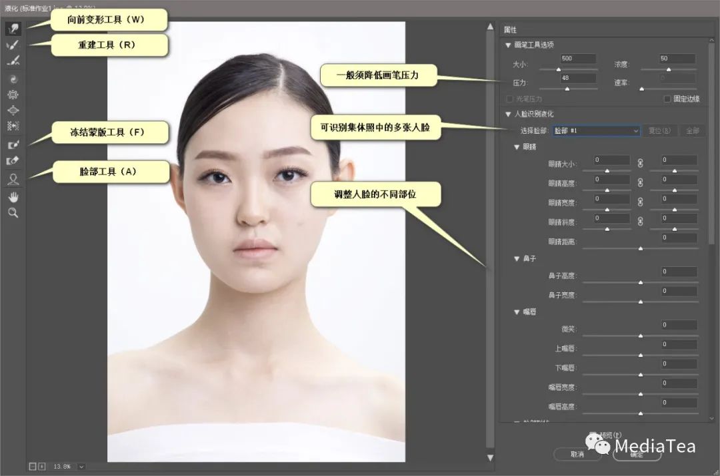Click the 复位 reset button

659,130
